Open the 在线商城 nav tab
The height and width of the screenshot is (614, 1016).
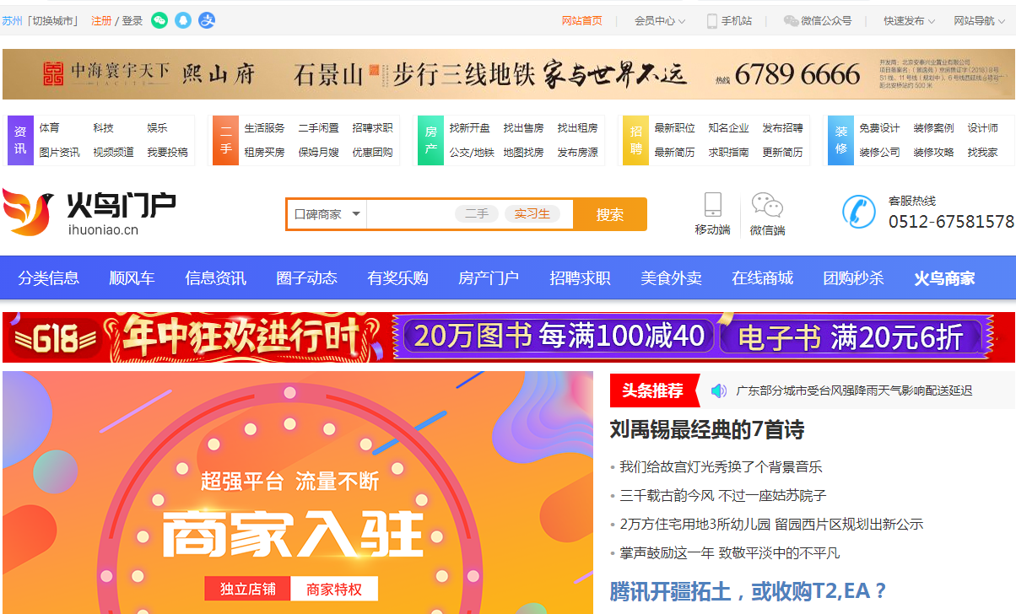coord(762,278)
